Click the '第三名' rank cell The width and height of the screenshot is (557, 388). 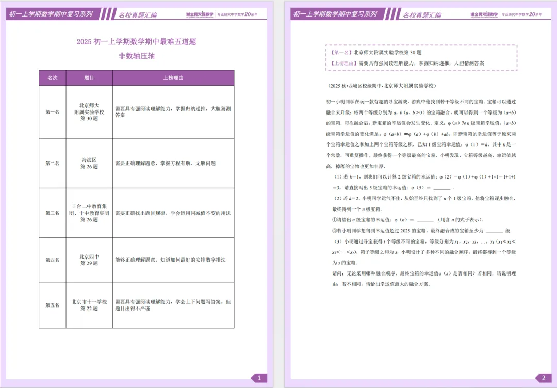pyautogui.click(x=53, y=213)
